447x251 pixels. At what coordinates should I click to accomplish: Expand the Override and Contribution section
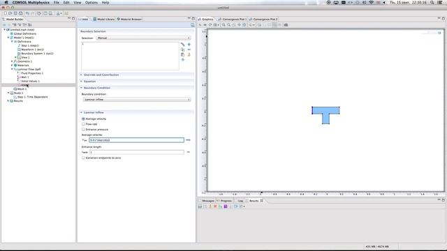coord(81,75)
